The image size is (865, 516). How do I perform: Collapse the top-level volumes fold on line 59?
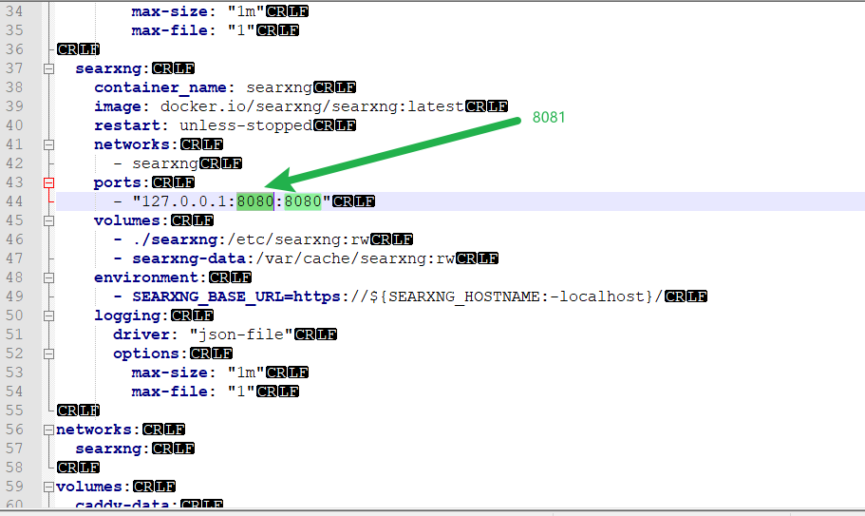49,487
